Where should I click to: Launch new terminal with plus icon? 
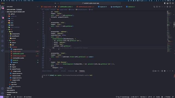[x=158, y=71]
